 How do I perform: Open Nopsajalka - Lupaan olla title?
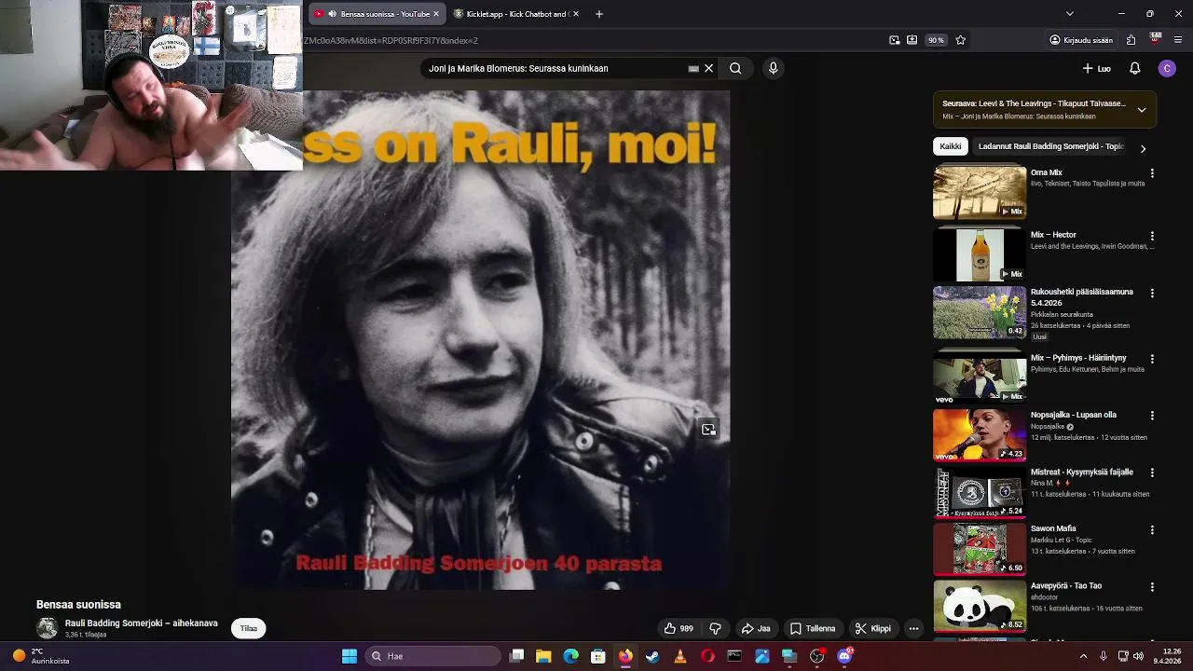pyautogui.click(x=1073, y=415)
